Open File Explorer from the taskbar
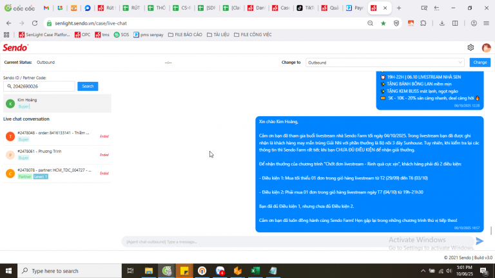The height and width of the screenshot is (278, 495). (x=149, y=271)
